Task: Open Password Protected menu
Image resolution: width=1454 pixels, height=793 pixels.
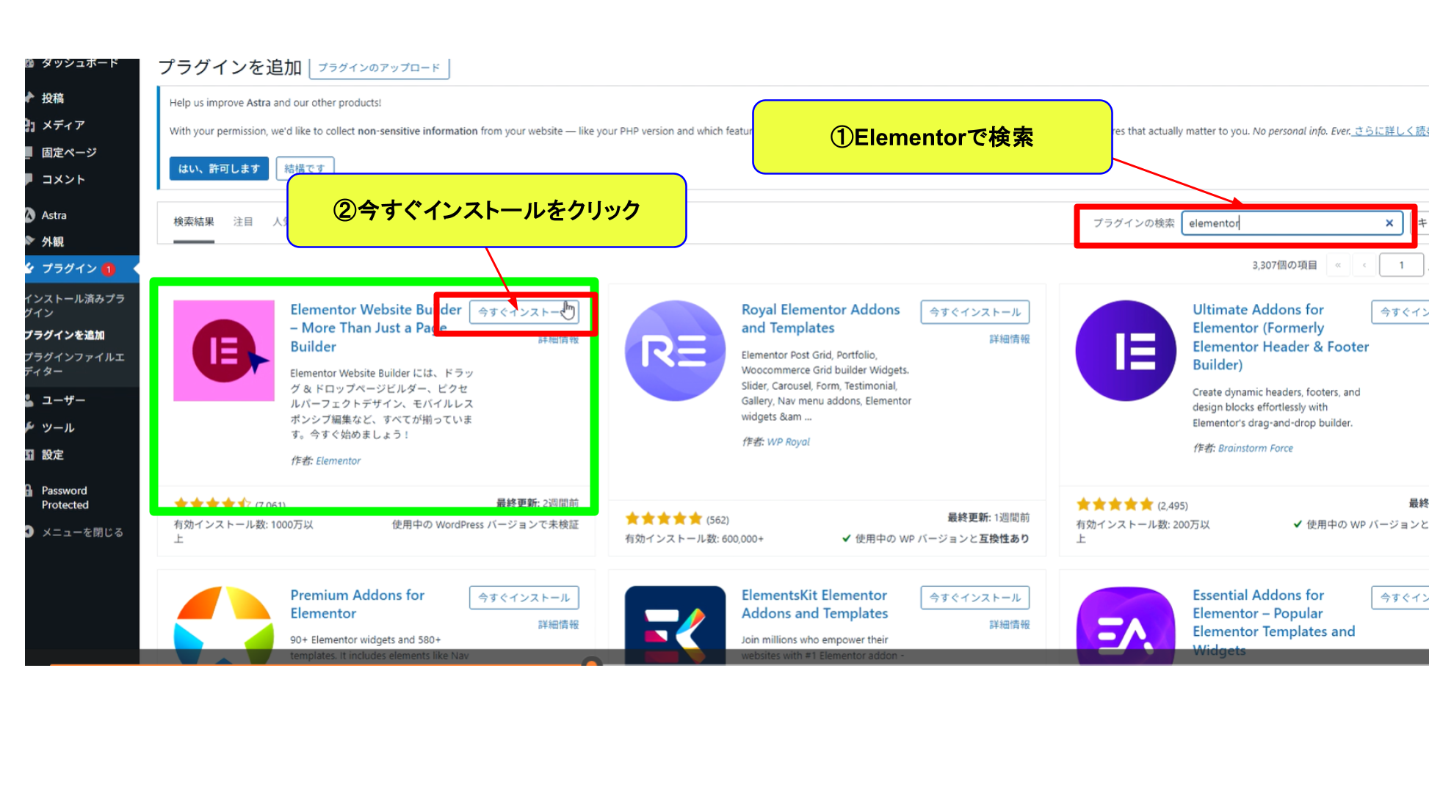Action: 65,498
